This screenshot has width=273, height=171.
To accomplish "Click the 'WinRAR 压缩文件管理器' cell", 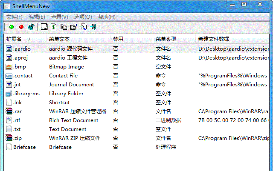I will coord(78,111).
